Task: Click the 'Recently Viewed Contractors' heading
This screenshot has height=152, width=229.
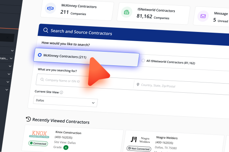Action: pyautogui.click(x=61, y=121)
